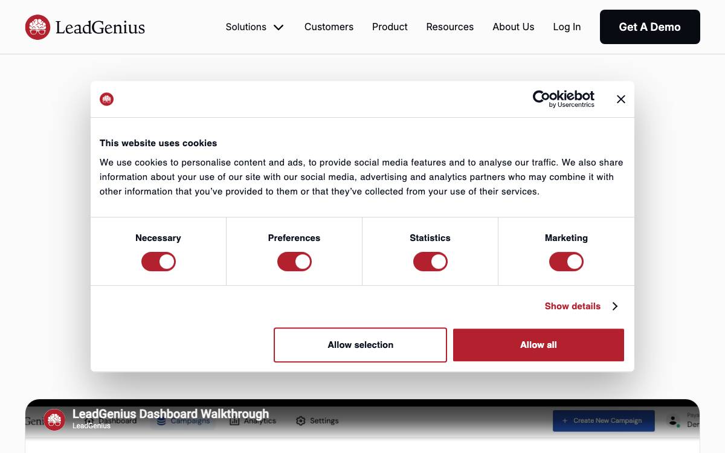Click the LeadGenius channel avatar on video
This screenshot has width=725, height=453.
click(x=54, y=420)
